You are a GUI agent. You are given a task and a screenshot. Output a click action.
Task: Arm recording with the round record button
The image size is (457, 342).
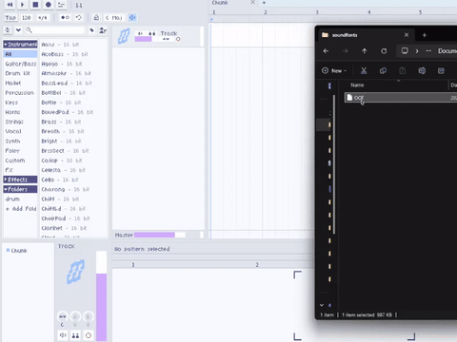coord(49,5)
